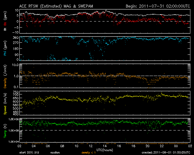Click the '400' tick label on Speed panel
This screenshot has width=194, height=155.
pyautogui.click(x=16, y=114)
